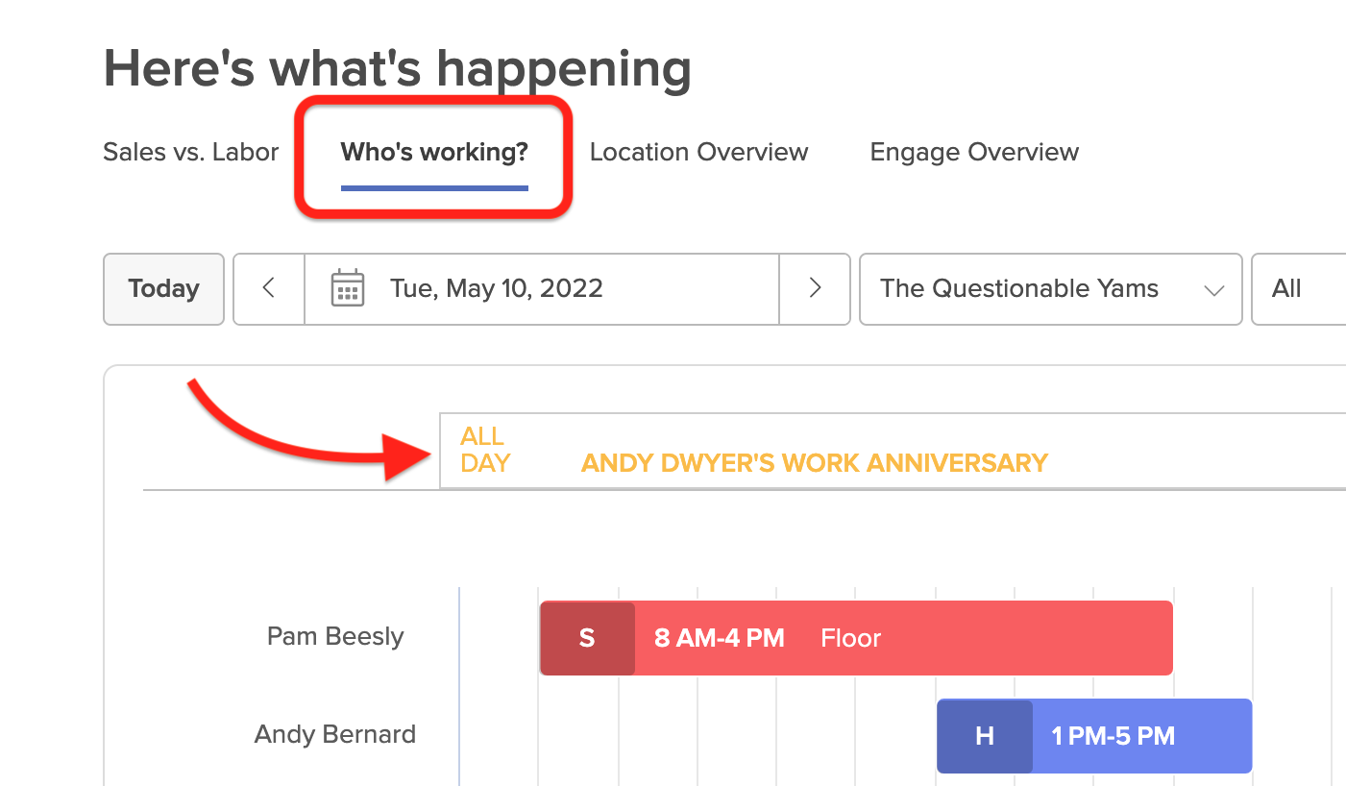Viewport: 1346px width, 786px height.
Task: Click the S badge on Pam Beesly's shift
Action: coord(587,638)
